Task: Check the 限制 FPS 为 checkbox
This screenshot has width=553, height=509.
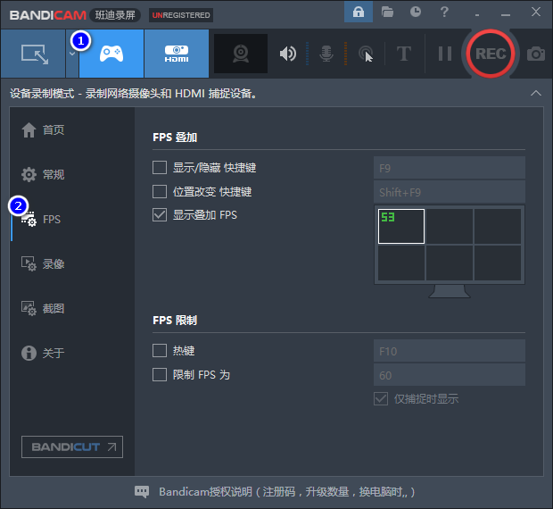Action: coord(160,374)
